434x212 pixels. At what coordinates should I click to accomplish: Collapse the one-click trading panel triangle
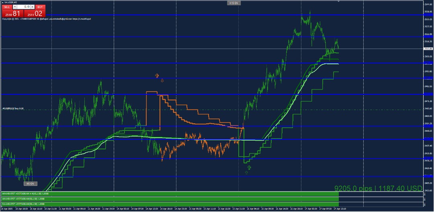[x=2, y=2]
